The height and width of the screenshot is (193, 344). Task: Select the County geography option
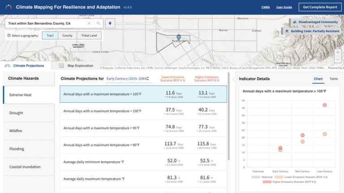tap(67, 36)
